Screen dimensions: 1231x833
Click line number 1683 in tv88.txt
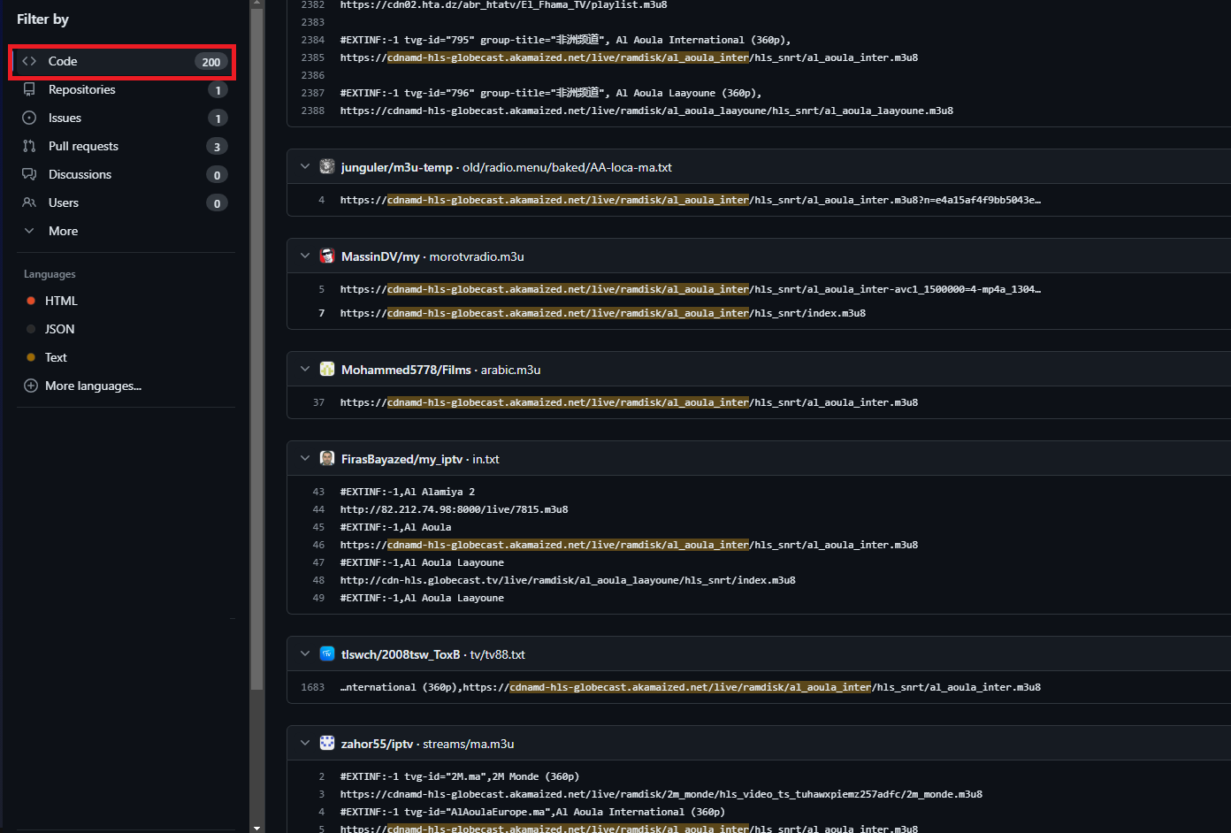[x=312, y=687]
